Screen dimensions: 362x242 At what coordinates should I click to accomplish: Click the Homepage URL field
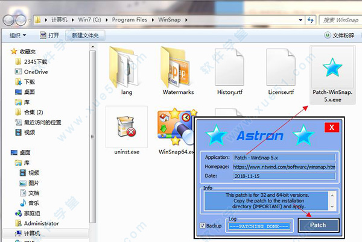tap(284, 167)
